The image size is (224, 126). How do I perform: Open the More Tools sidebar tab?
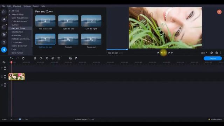click(x=4, y=50)
